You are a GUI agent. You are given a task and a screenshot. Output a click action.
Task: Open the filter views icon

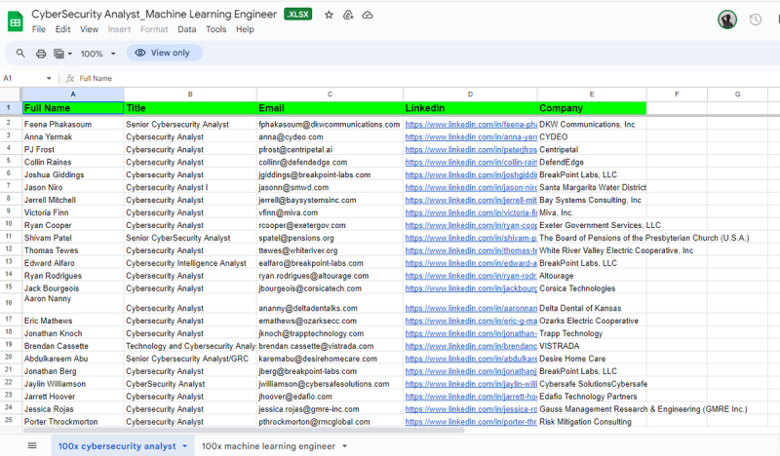58,54
